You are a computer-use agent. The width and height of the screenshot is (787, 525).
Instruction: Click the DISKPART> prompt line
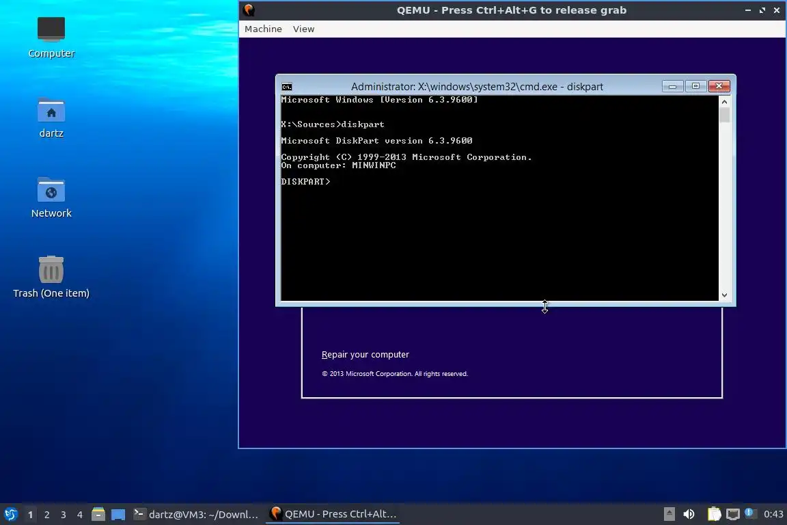(x=305, y=181)
